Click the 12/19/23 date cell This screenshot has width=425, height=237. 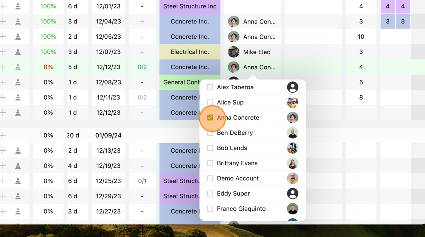(x=109, y=165)
